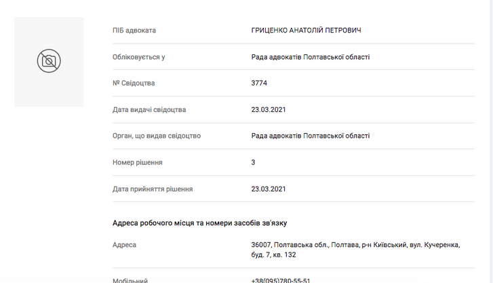Click the Адреса робочого місця section heading
Viewport: 493px width, 283px height.
[x=199, y=223]
